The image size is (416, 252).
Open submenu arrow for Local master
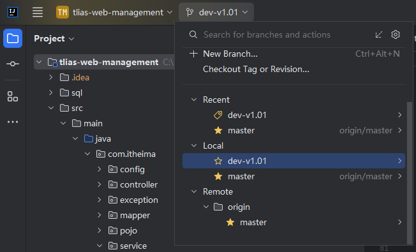pos(399,176)
